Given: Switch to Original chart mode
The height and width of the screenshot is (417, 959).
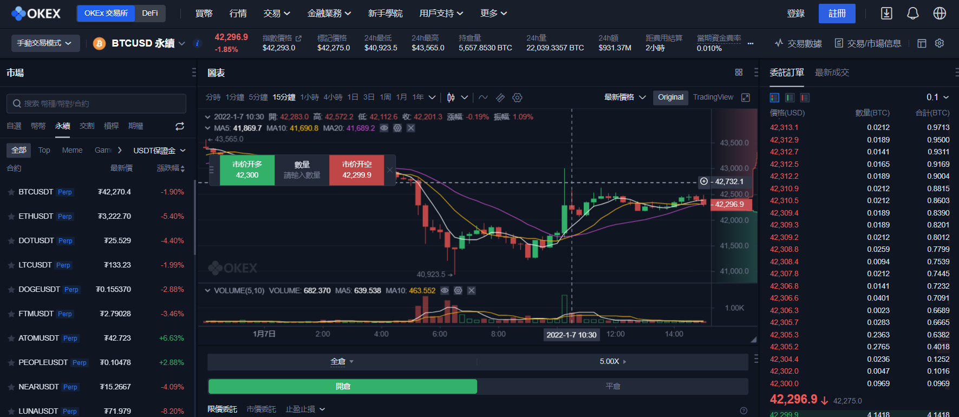Looking at the screenshot, I should pyautogui.click(x=670, y=97).
